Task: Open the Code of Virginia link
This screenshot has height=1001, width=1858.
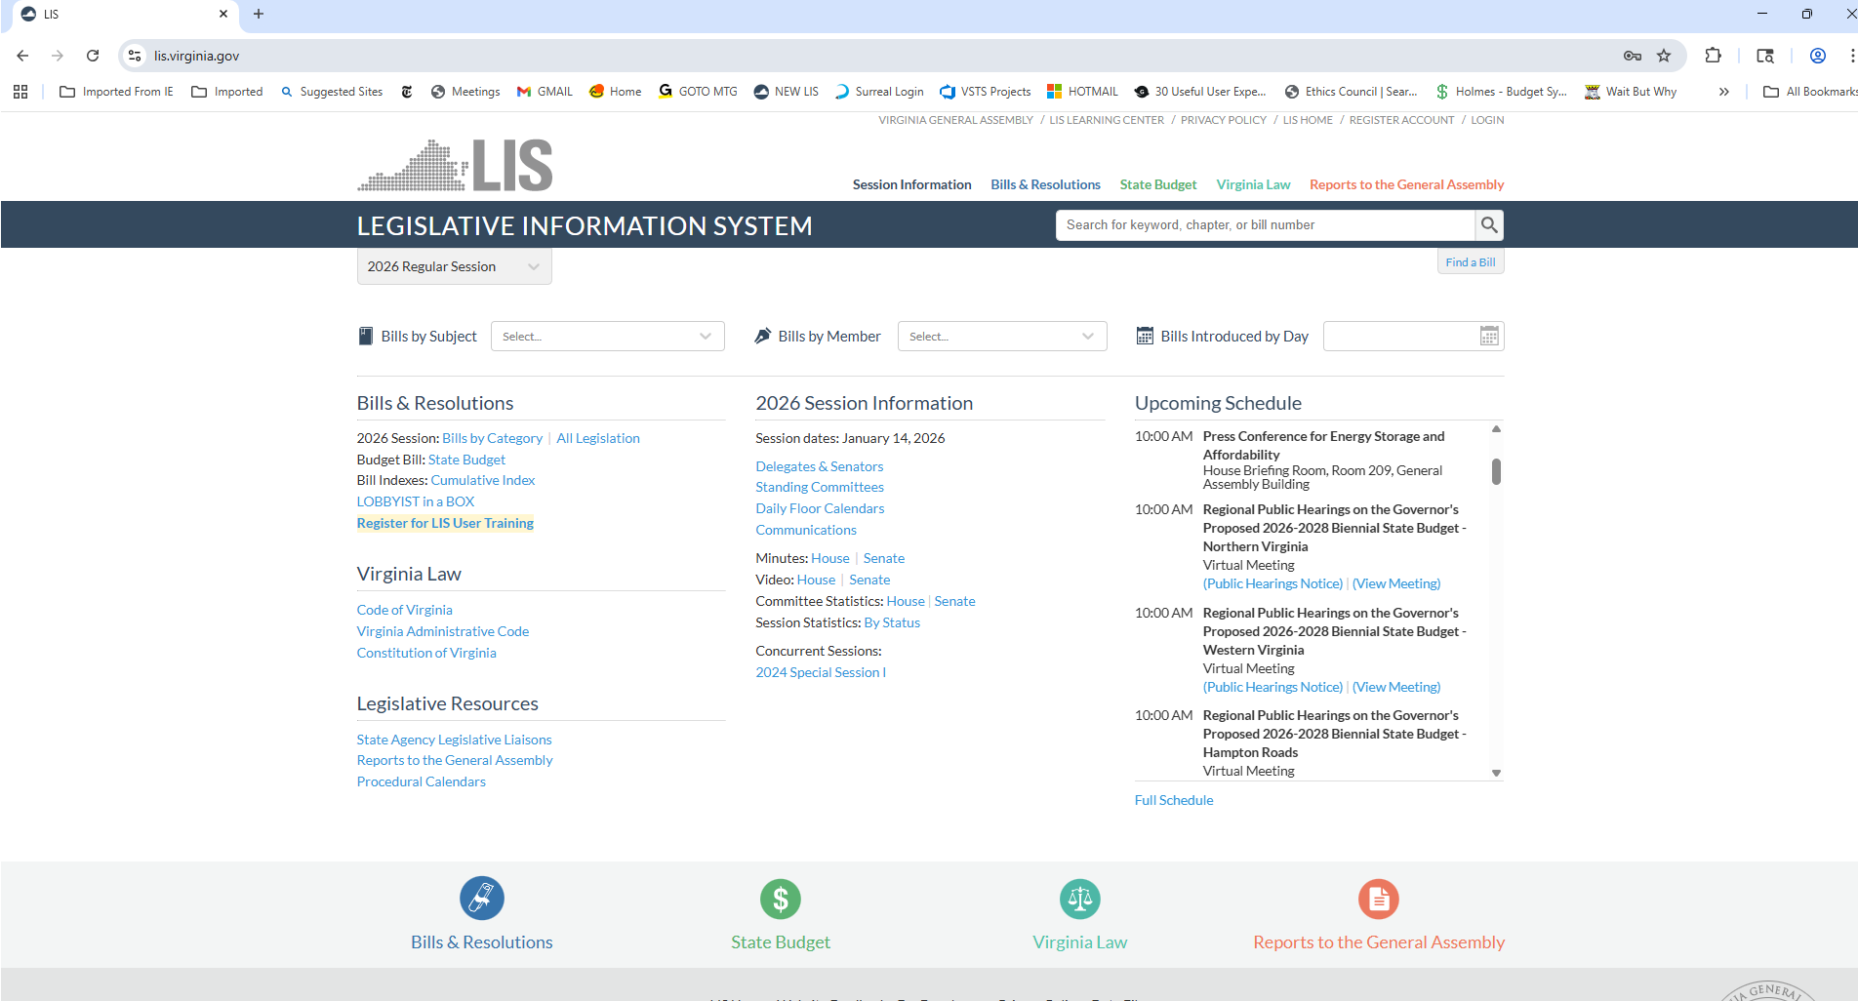Action: click(x=404, y=609)
